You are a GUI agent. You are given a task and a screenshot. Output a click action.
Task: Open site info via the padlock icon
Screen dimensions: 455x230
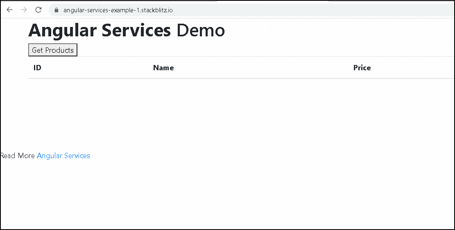tap(57, 10)
